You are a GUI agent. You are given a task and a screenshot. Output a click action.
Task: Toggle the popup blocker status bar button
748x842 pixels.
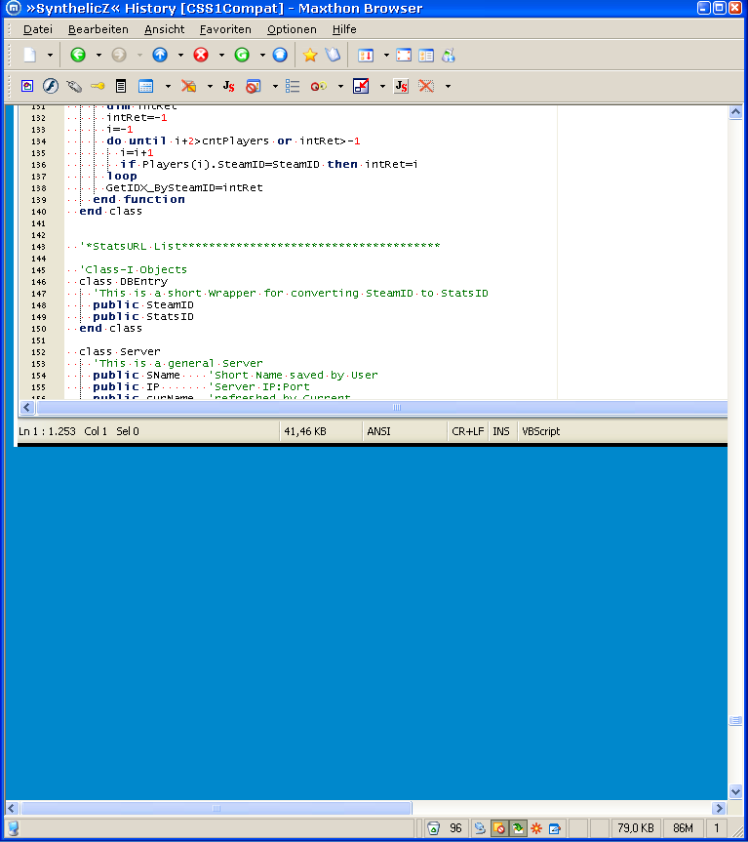point(499,828)
